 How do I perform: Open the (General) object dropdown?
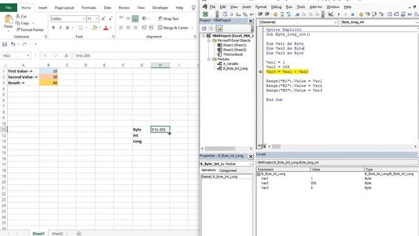click(x=336, y=22)
